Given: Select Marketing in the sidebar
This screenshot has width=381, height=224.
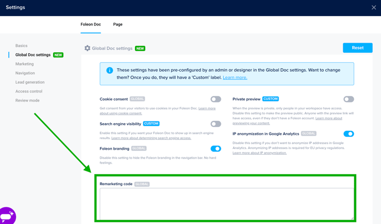Looking at the screenshot, I should coord(24,64).
